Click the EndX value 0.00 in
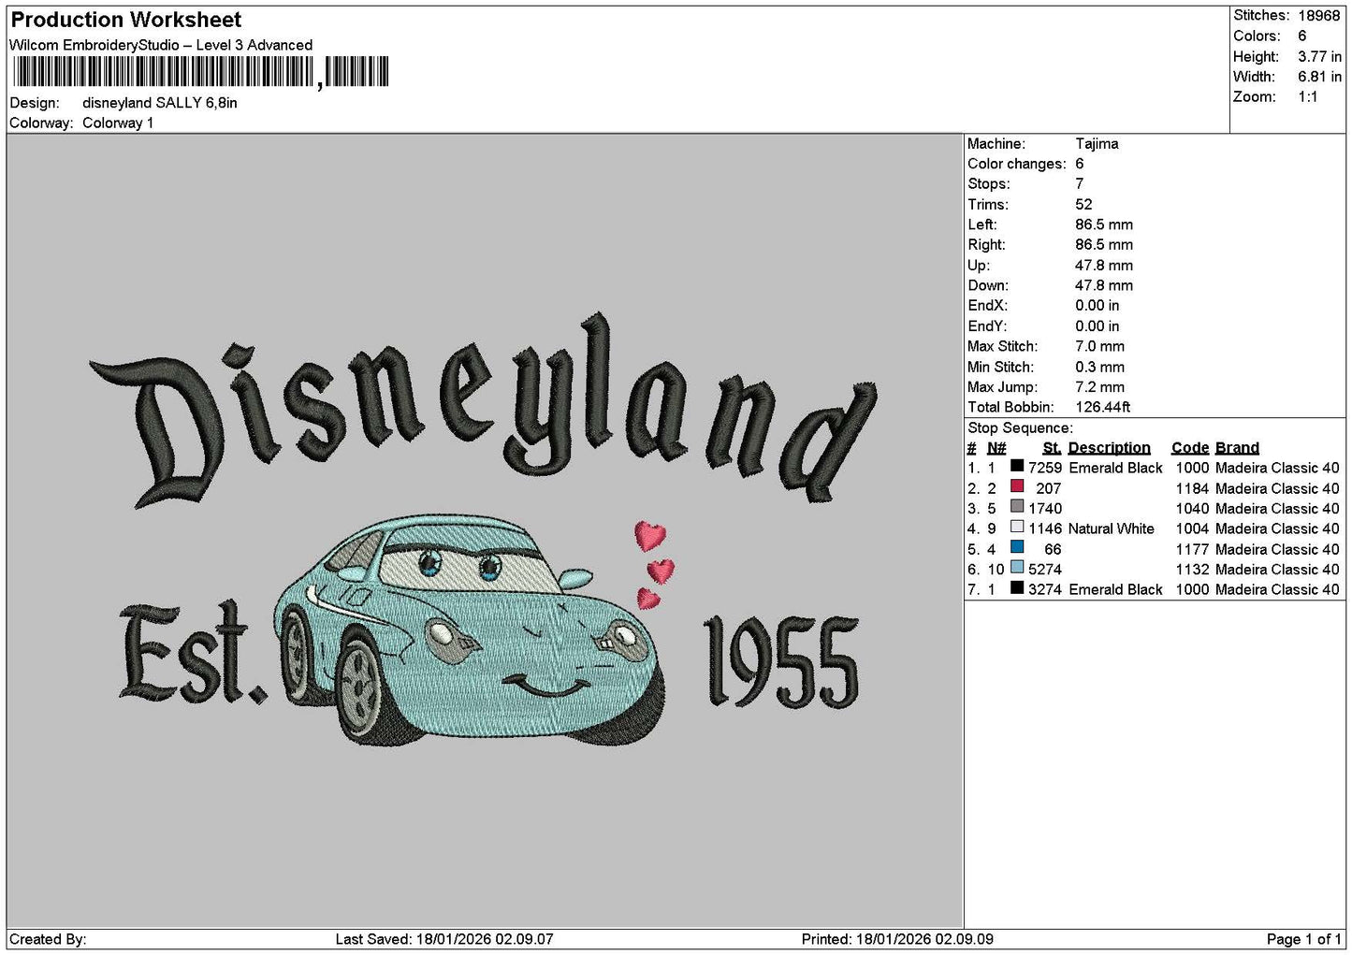This screenshot has width=1352, height=955. coord(1098,306)
